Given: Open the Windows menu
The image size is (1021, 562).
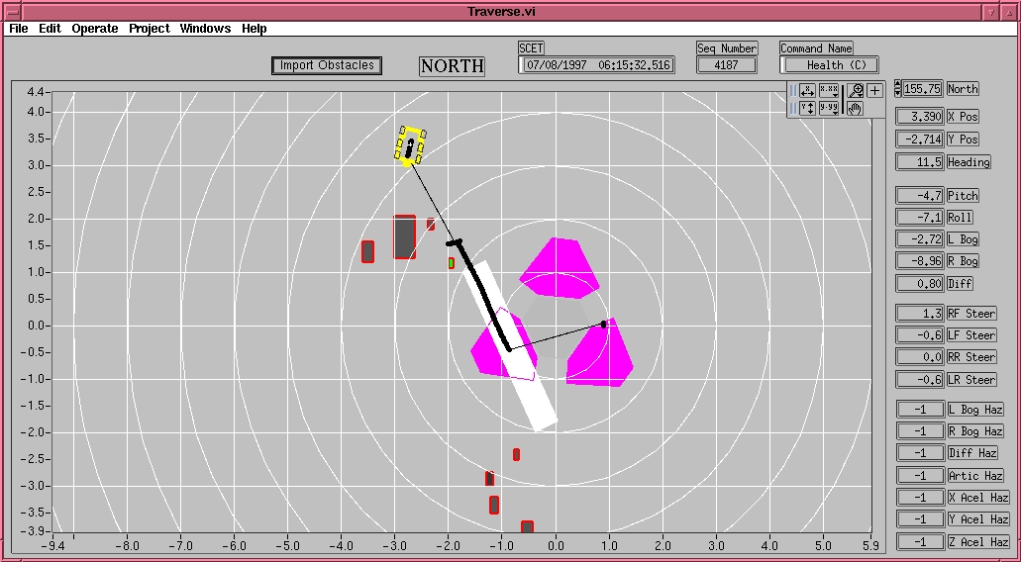Looking at the screenshot, I should tap(205, 29).
